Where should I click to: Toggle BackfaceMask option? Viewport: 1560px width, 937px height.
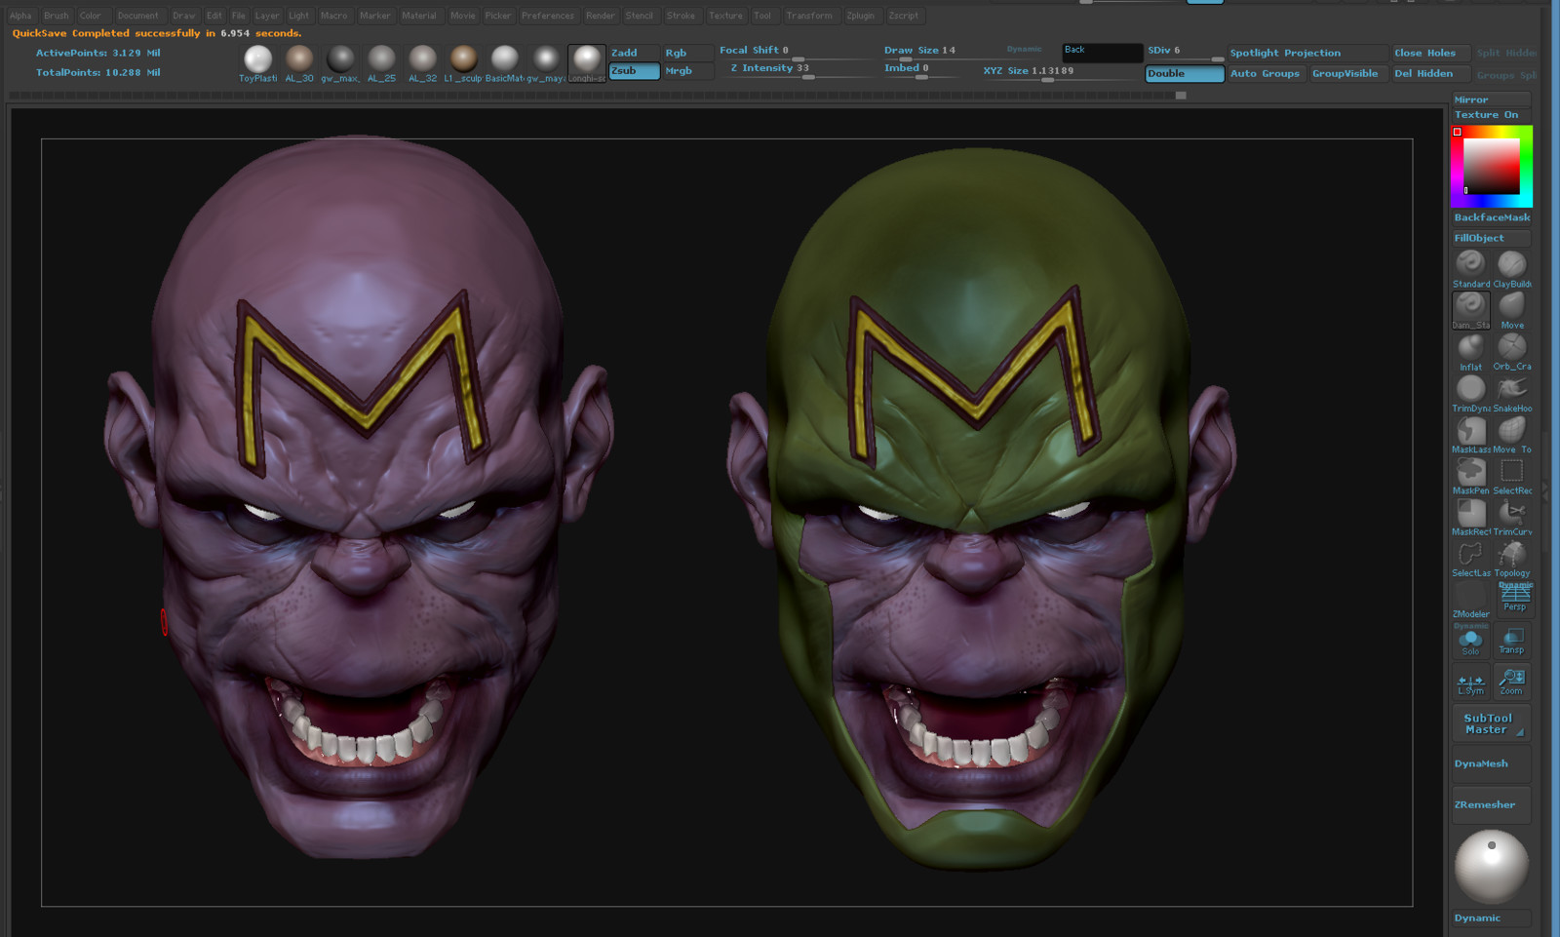(x=1492, y=217)
